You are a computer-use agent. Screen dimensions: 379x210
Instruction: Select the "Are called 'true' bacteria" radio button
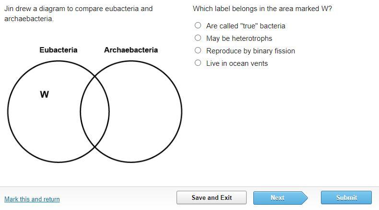[x=198, y=25]
